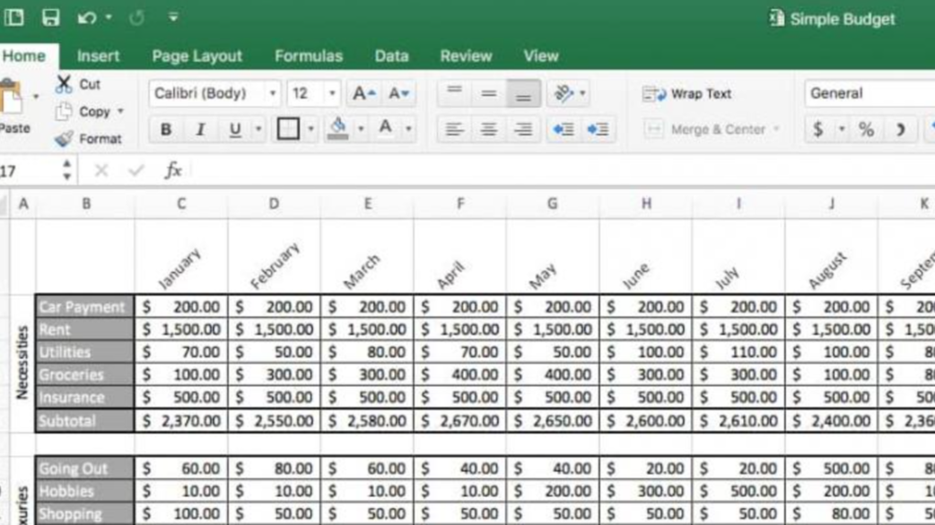Open the Data tab
This screenshot has width=935, height=525.
click(391, 56)
